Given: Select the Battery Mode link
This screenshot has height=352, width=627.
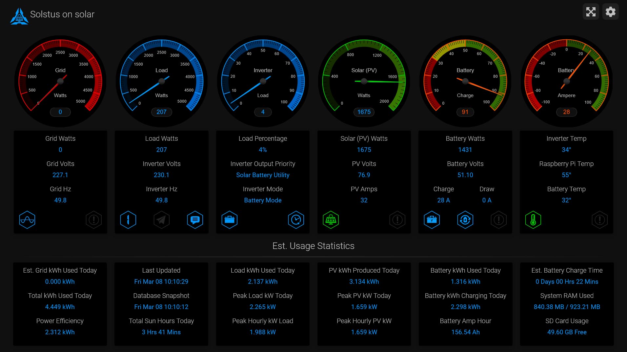Looking at the screenshot, I should pyautogui.click(x=262, y=200).
